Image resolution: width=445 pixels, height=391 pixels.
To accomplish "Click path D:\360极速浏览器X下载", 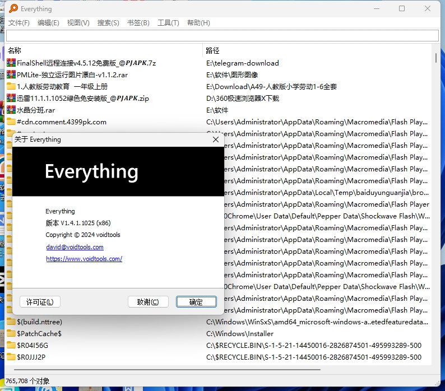I will [242, 99].
